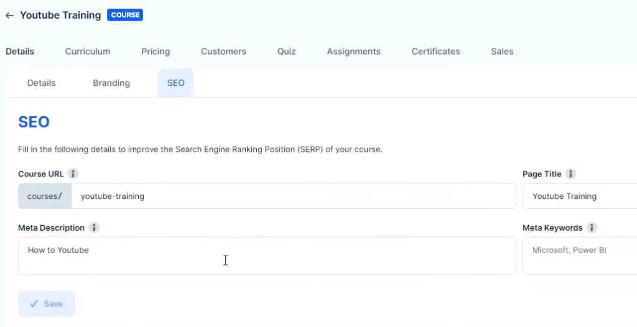Select the top-level Details tab

coord(20,52)
